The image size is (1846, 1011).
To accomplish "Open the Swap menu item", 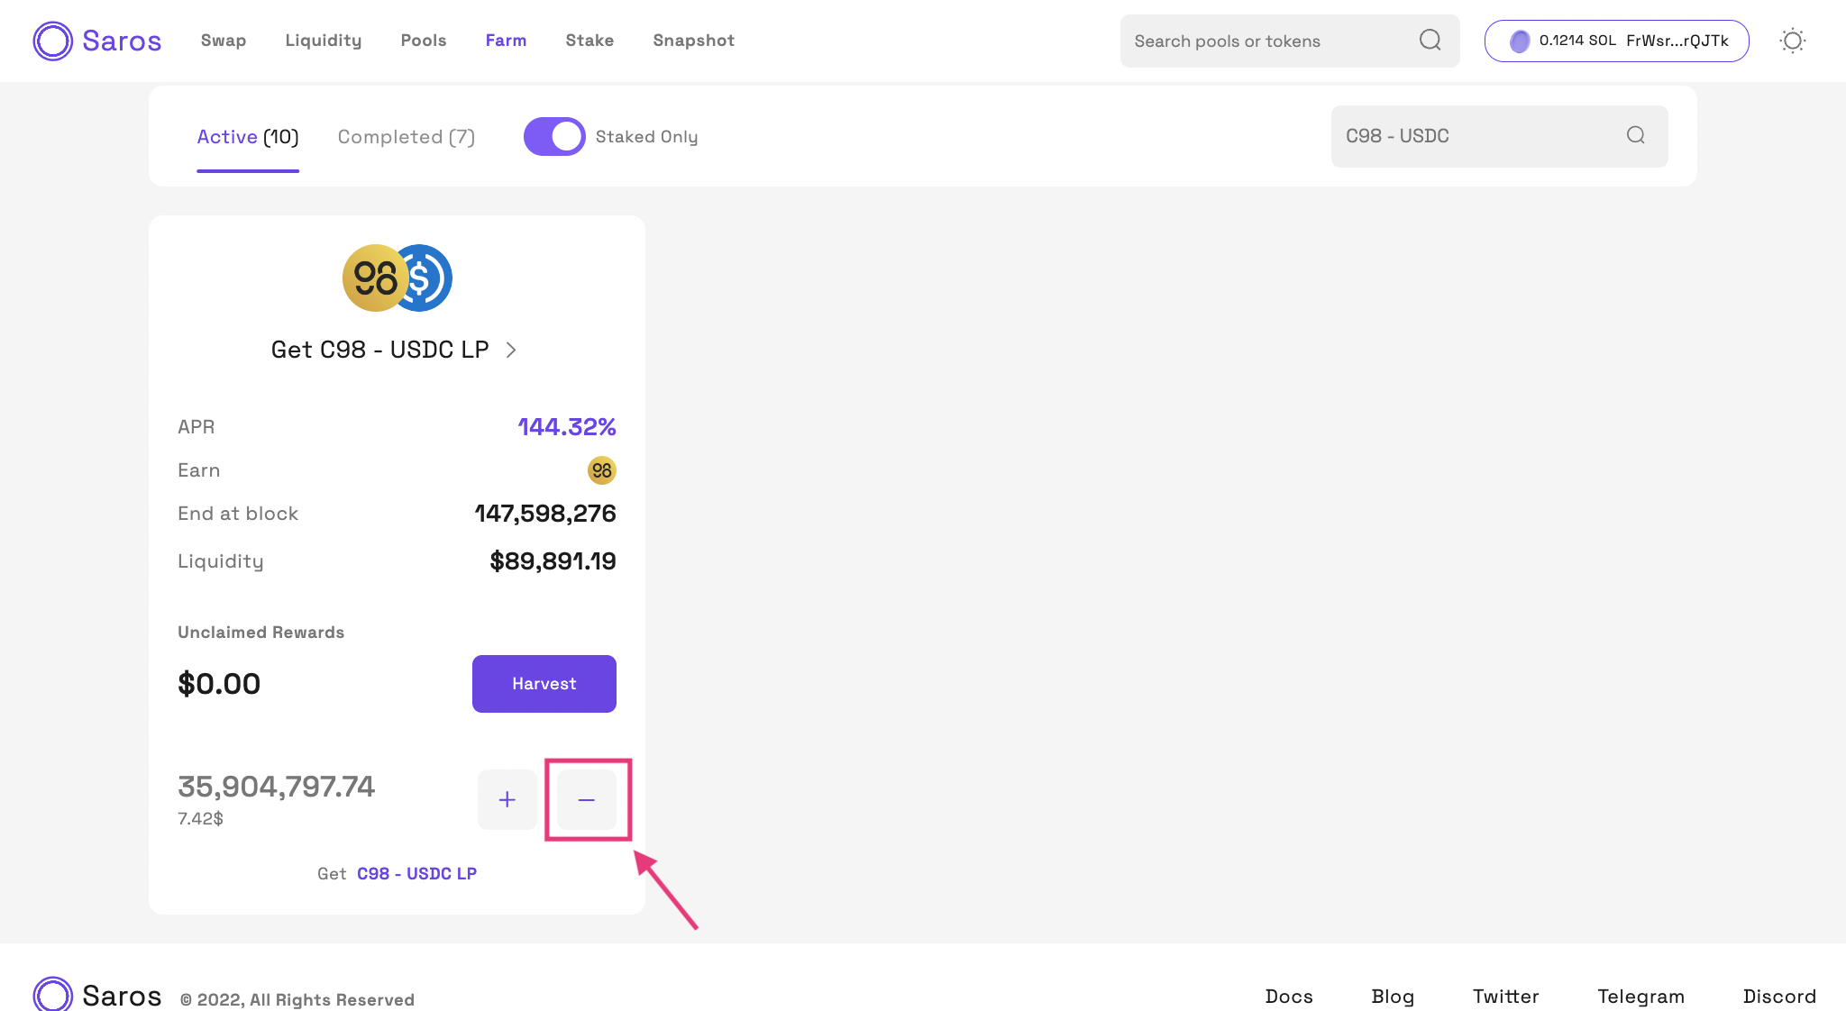I will click(x=224, y=41).
